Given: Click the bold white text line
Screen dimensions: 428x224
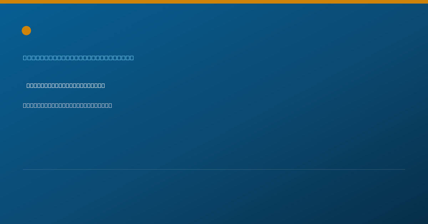Looking at the screenshot, I should (x=66, y=85).
